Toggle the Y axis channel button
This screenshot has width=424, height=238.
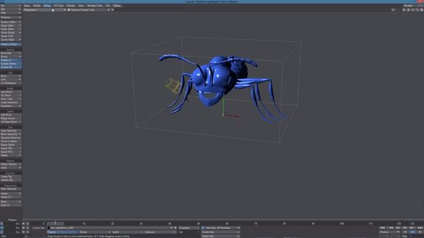(x=1, y=227)
